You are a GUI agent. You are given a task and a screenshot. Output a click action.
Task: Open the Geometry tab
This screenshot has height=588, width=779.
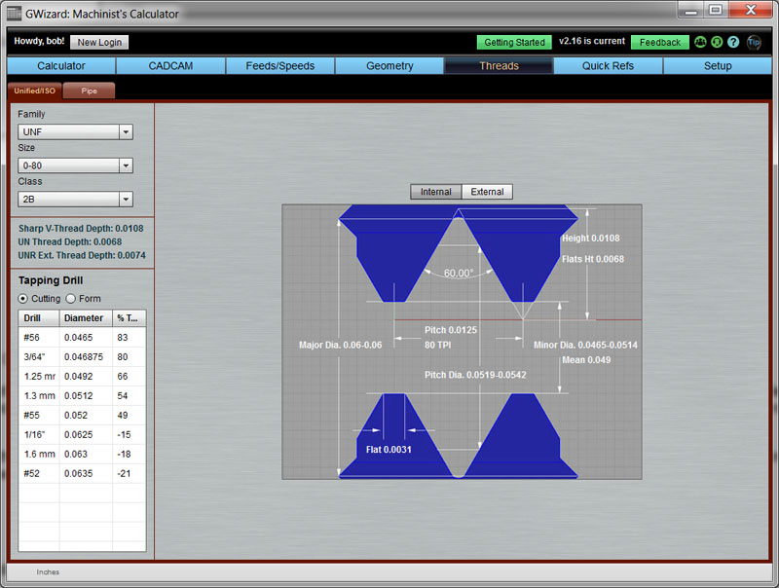tap(389, 65)
